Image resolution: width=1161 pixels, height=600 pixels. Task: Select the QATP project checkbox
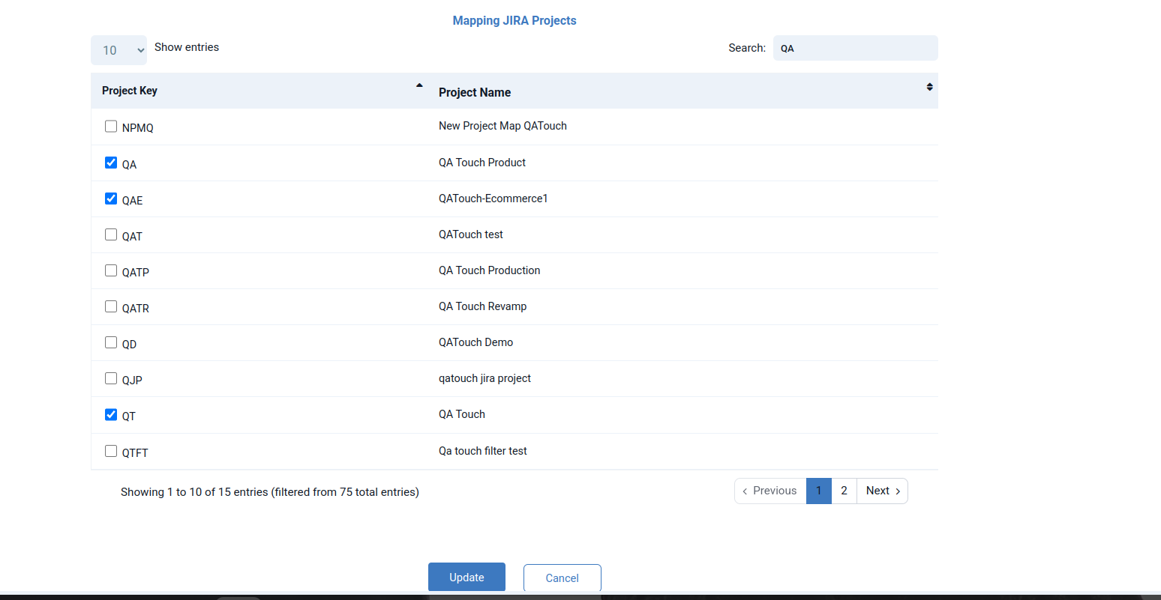pyautogui.click(x=111, y=270)
